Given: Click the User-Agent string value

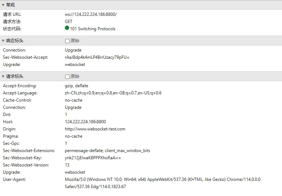Looking at the screenshot, I should (x=162, y=179).
